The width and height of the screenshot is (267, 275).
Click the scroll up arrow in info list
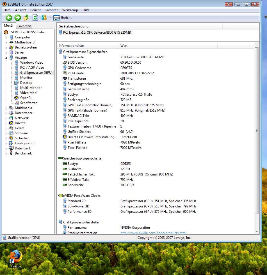coord(257,45)
